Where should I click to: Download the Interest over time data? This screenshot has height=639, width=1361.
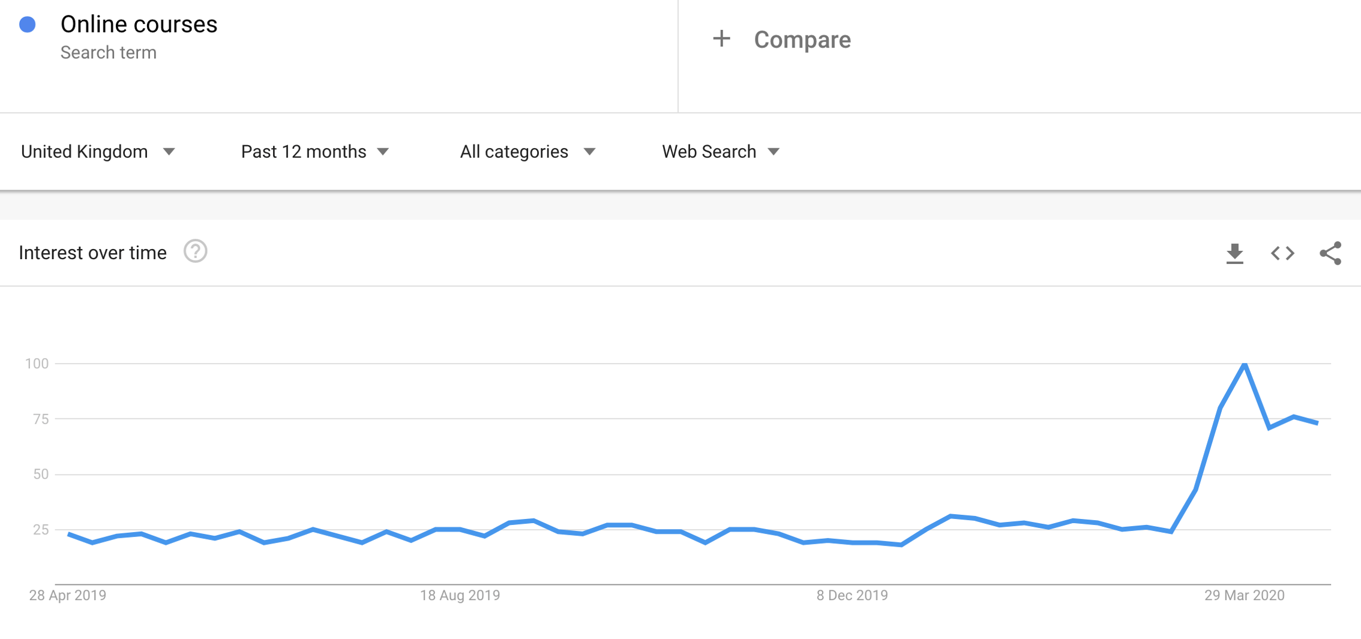(x=1234, y=253)
